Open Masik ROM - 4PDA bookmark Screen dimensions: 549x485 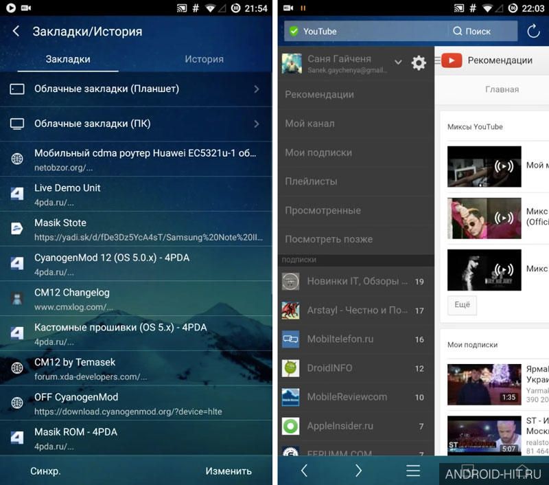pos(136,438)
